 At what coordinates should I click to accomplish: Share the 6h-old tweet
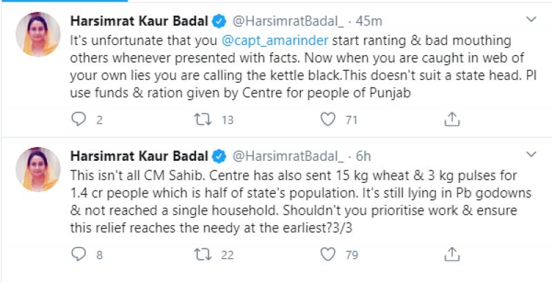[x=451, y=255]
